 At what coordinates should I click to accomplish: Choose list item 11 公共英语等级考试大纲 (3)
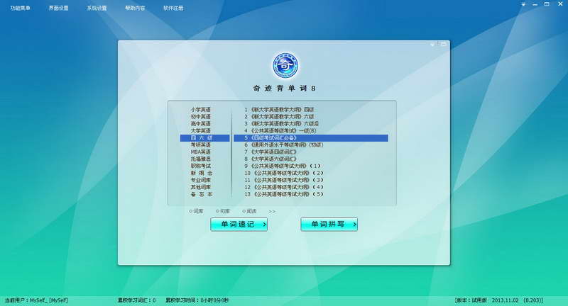pyautogui.click(x=283, y=180)
